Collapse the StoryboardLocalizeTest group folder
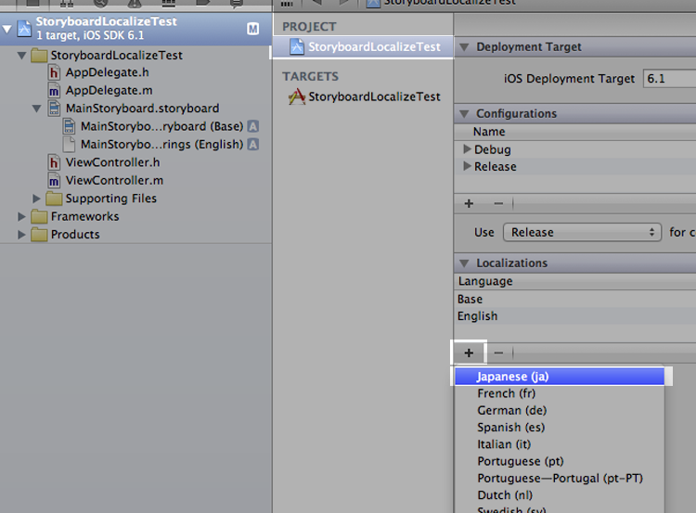This screenshot has width=696, height=513. pos(21,56)
